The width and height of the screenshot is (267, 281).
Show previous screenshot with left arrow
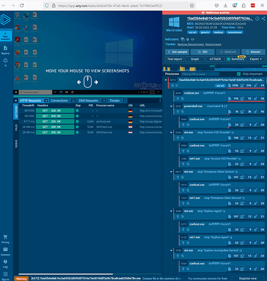coord(79,82)
